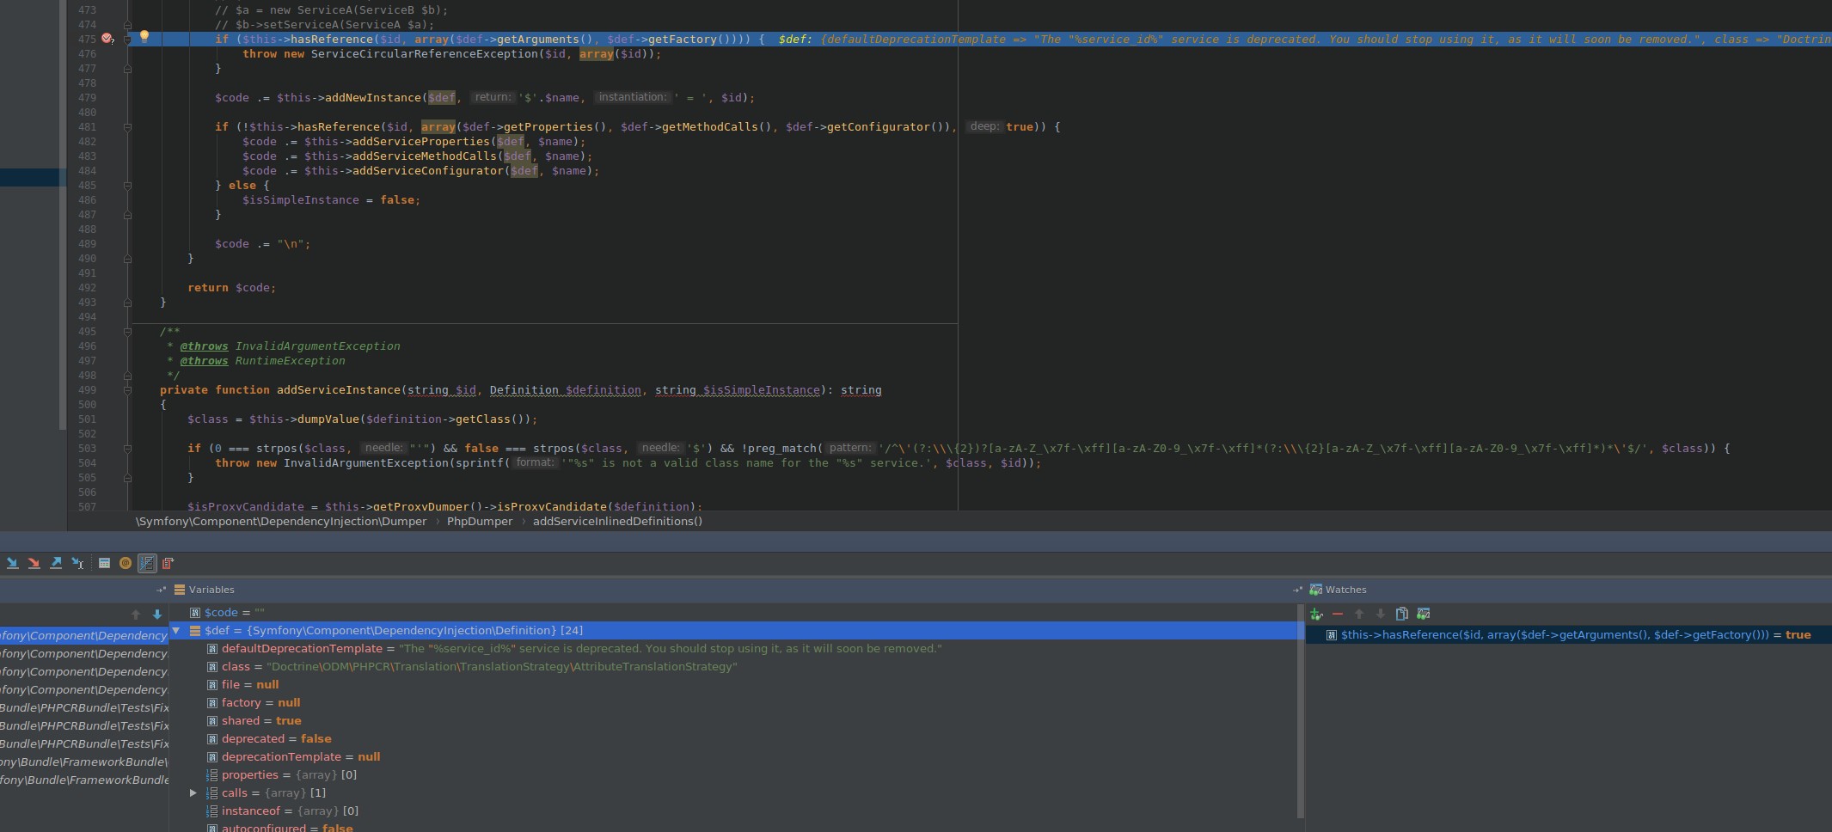Image resolution: width=1832 pixels, height=832 pixels.
Task: Fold addServiceInstance function at line 499
Action: [127, 390]
